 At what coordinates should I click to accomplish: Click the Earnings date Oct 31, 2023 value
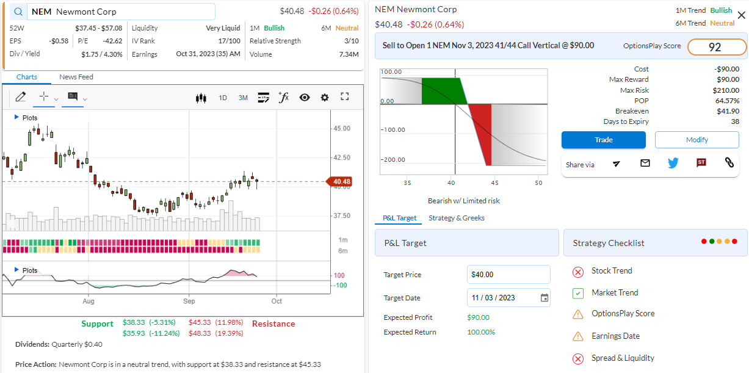pos(208,54)
